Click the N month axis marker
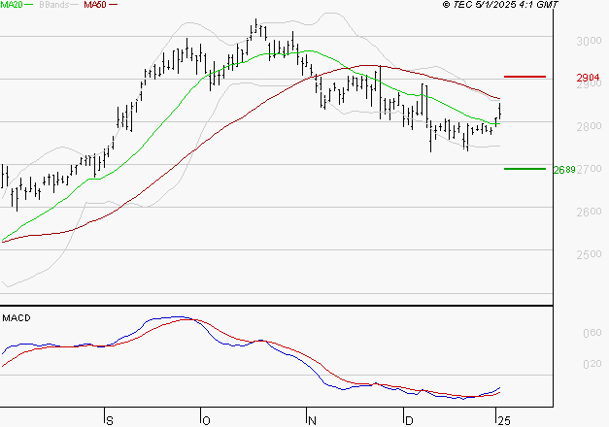The width and height of the screenshot is (609, 427). click(312, 421)
